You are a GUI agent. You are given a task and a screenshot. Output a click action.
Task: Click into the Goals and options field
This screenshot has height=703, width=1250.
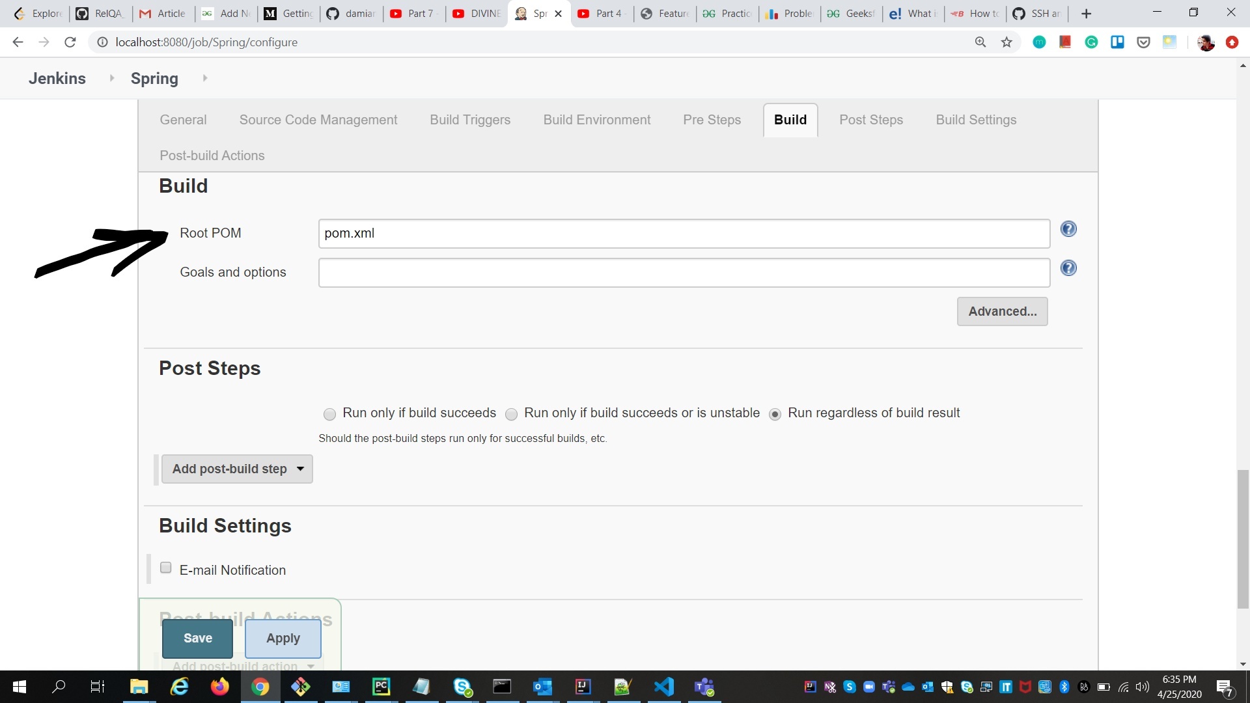coord(684,273)
